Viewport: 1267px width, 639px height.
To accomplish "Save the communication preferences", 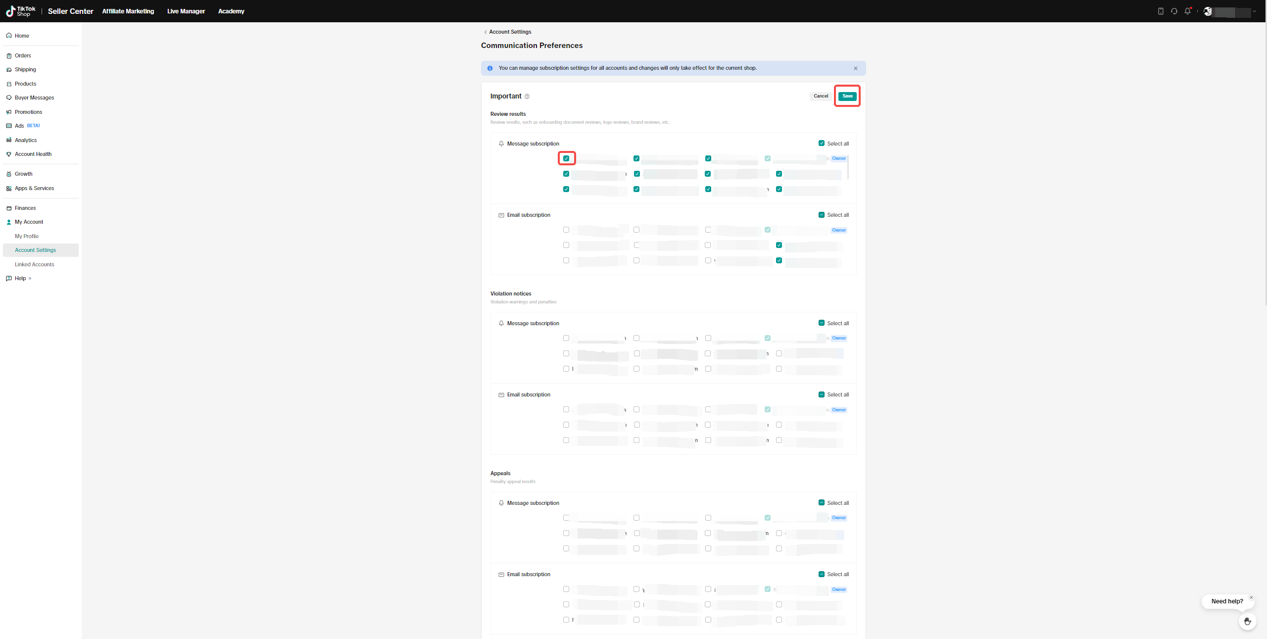I will click(847, 96).
